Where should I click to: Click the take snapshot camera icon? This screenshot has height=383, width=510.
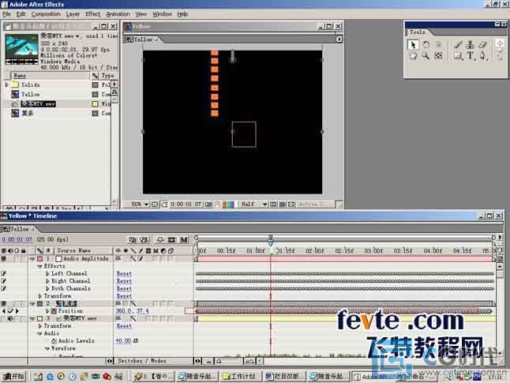[208, 205]
